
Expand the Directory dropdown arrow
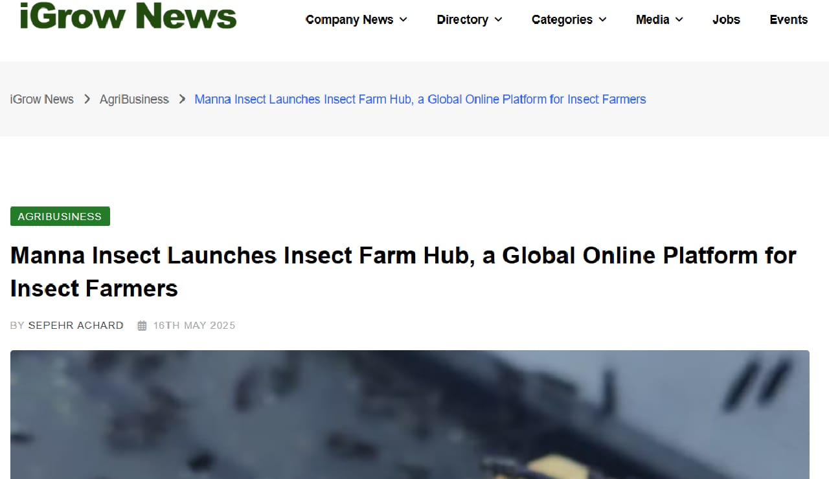tap(497, 20)
